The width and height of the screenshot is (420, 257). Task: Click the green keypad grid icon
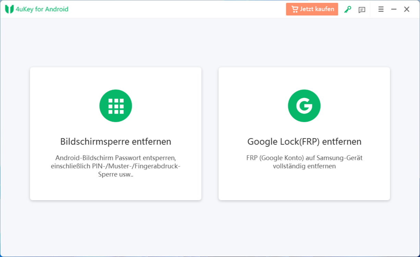[116, 106]
